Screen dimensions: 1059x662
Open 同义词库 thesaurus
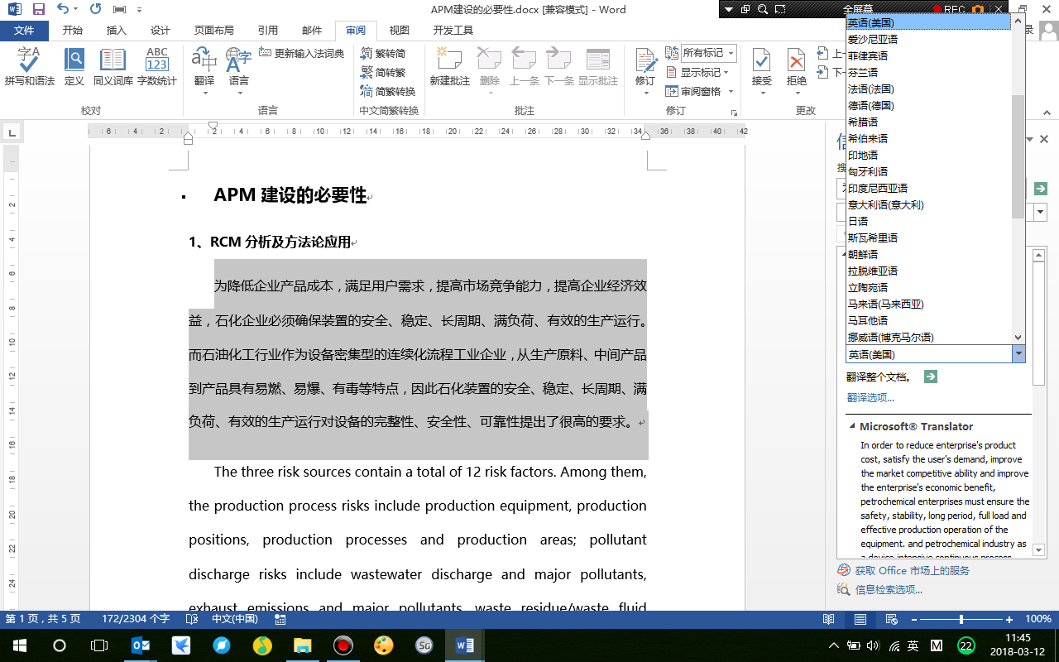113,67
